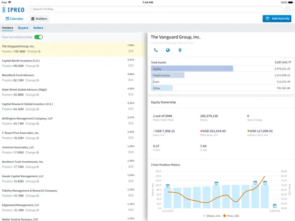Viewport: 295px width, 221px height.
Task: Focus the Search Profiles field
Action: [155, 9]
